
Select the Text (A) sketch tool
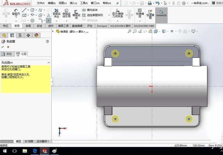49,15
